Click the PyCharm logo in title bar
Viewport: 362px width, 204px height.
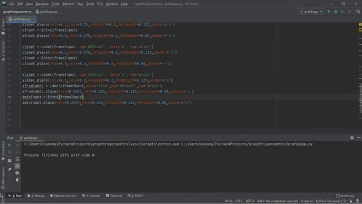coord(4,4)
